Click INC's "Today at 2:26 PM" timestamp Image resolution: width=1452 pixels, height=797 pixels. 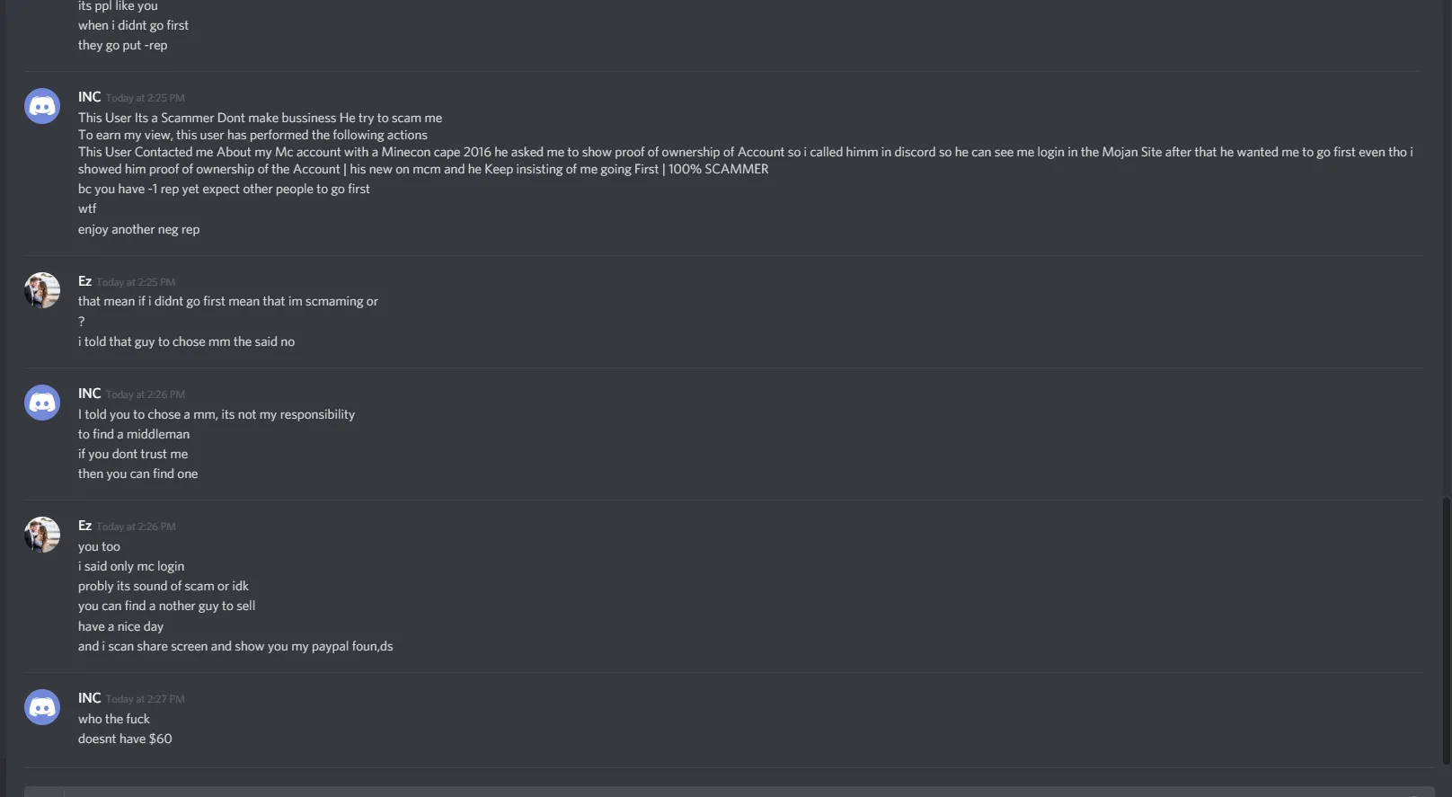coord(146,394)
